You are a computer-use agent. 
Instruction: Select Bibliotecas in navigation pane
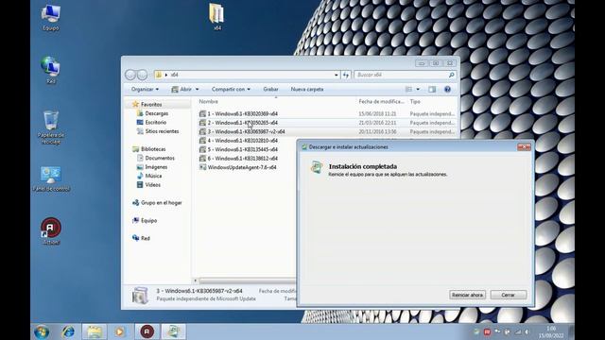click(149, 149)
